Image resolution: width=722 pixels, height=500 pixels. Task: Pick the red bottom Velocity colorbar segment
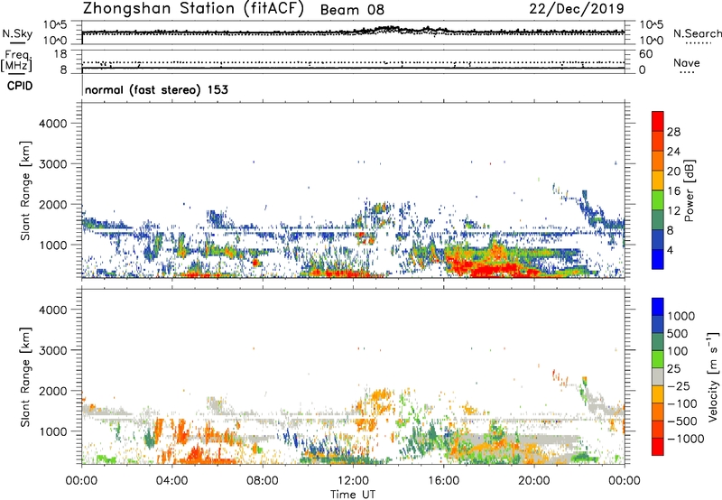(x=658, y=447)
